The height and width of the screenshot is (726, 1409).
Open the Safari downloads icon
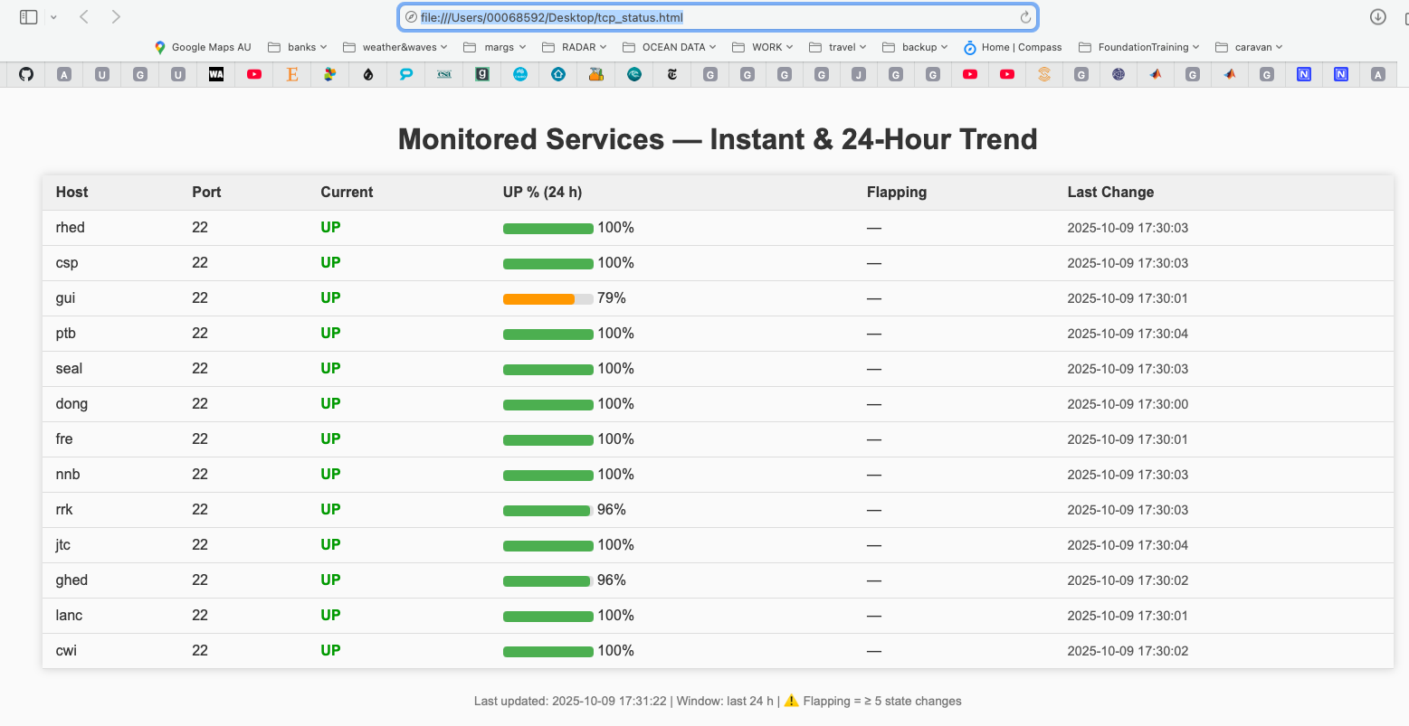(x=1377, y=17)
